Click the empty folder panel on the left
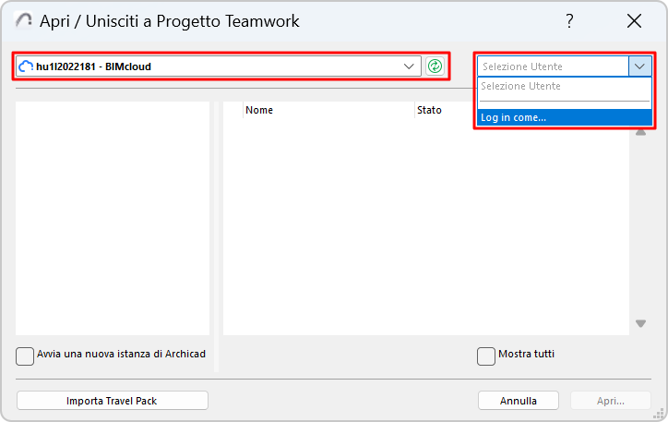668x422 pixels. pos(113,218)
